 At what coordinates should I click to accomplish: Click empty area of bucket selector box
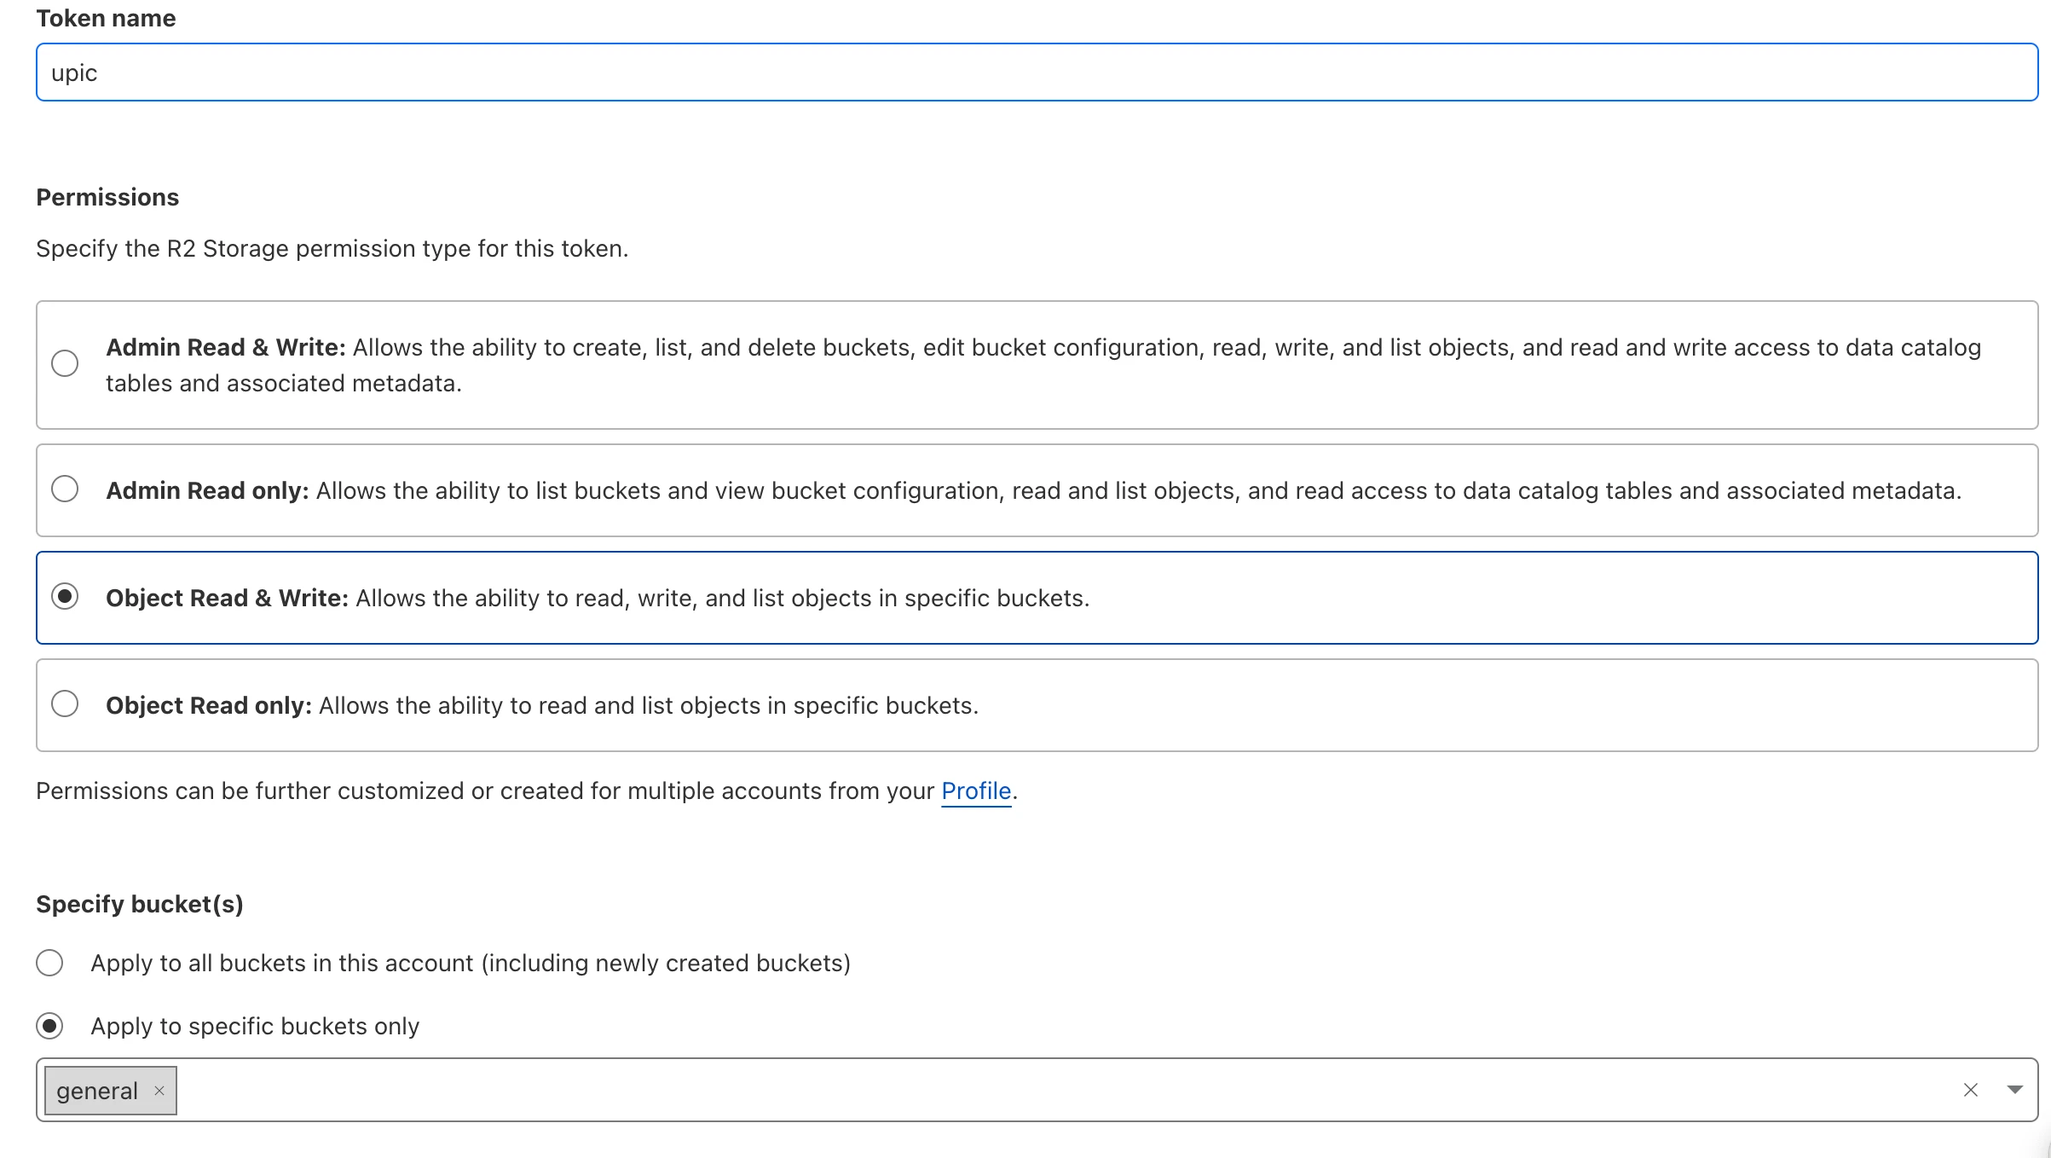point(1023,1090)
